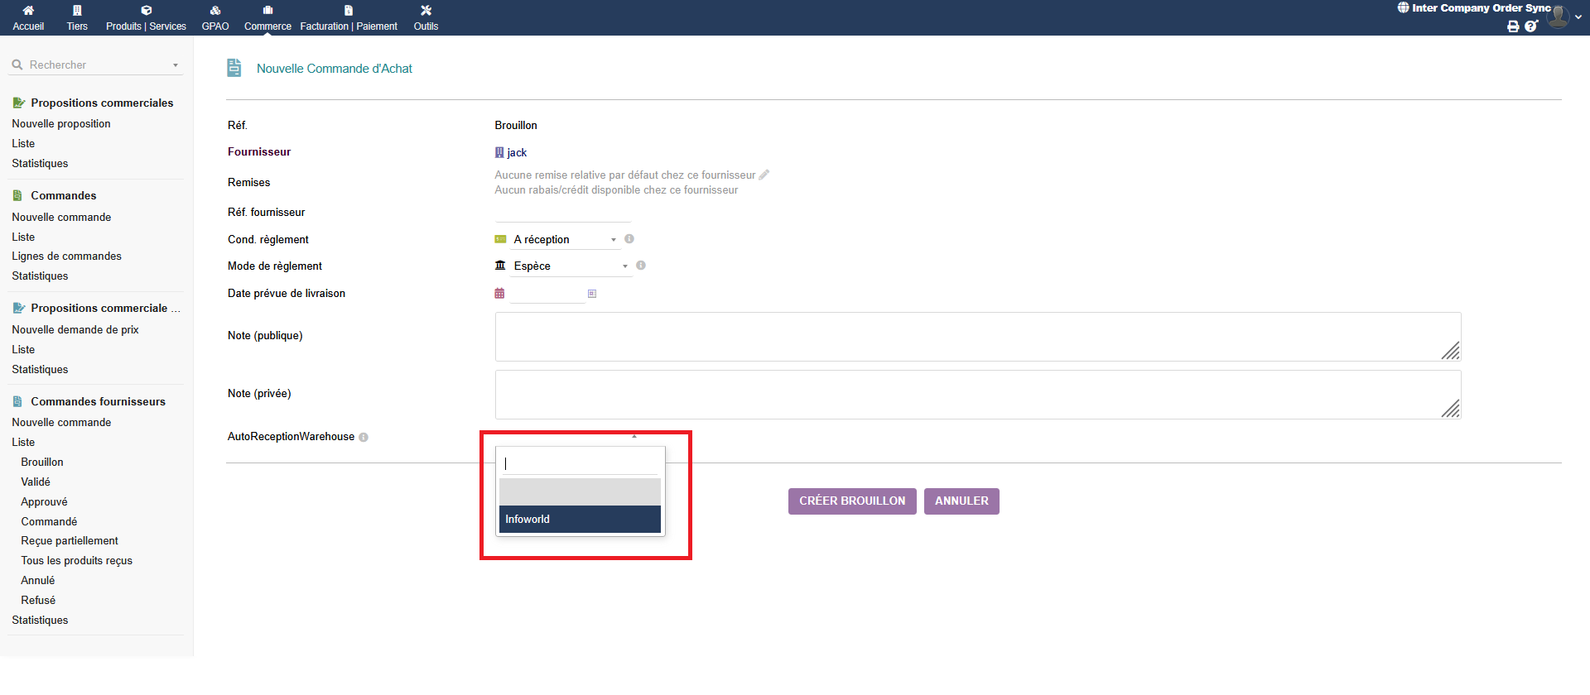
Task: Open the Rechercher search dropdown arrow
Action: point(176,65)
